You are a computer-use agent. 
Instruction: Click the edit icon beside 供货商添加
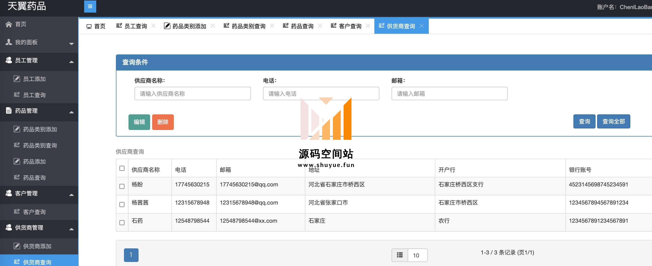coord(17,246)
